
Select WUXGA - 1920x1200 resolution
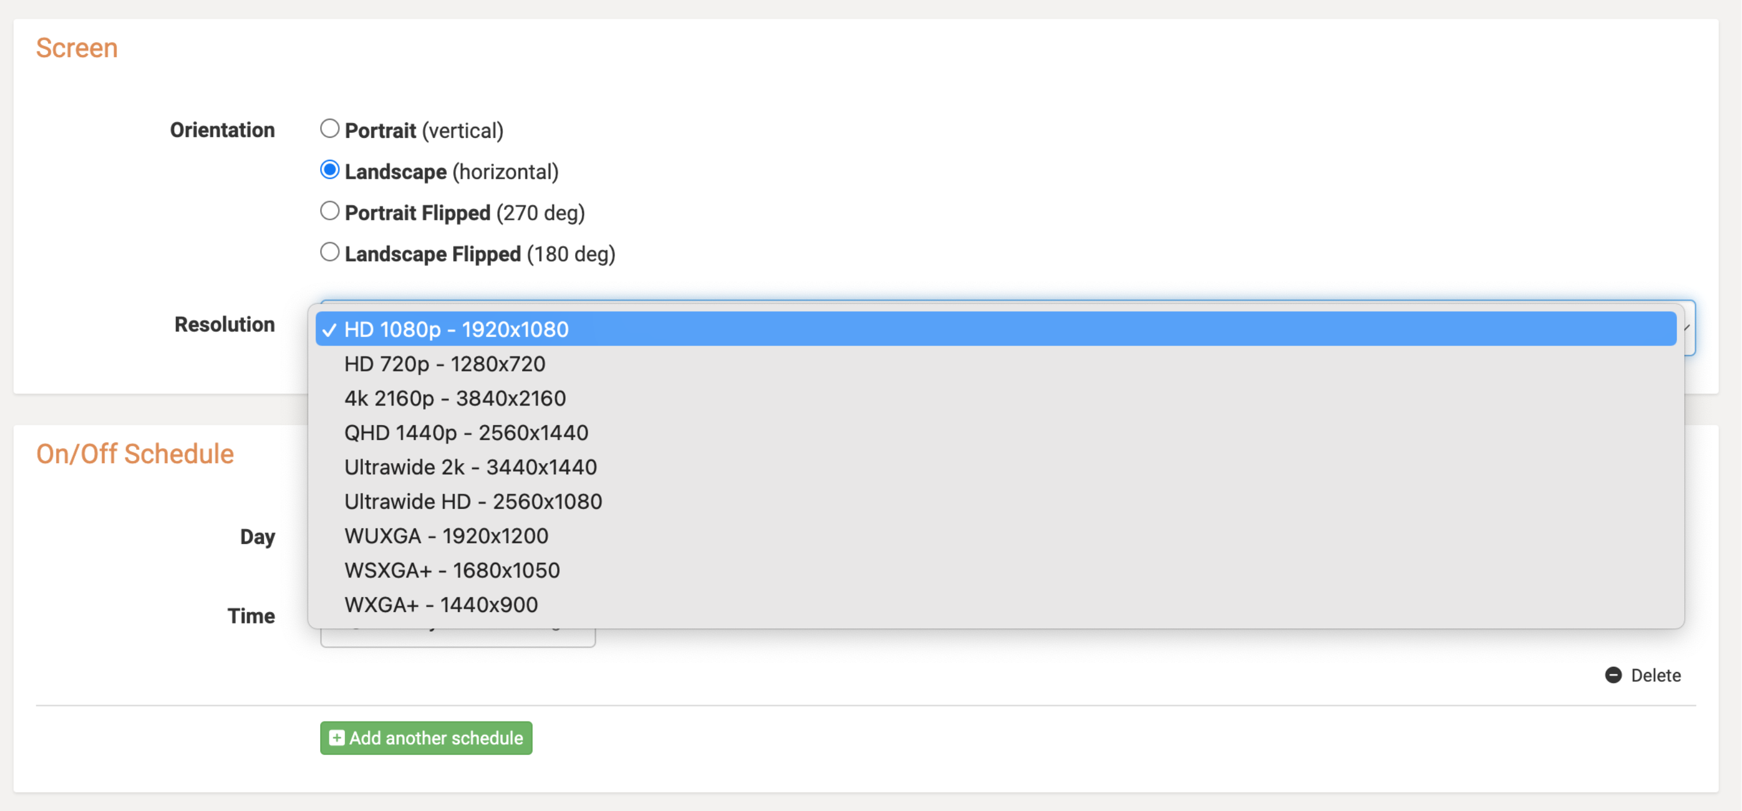pos(996,536)
